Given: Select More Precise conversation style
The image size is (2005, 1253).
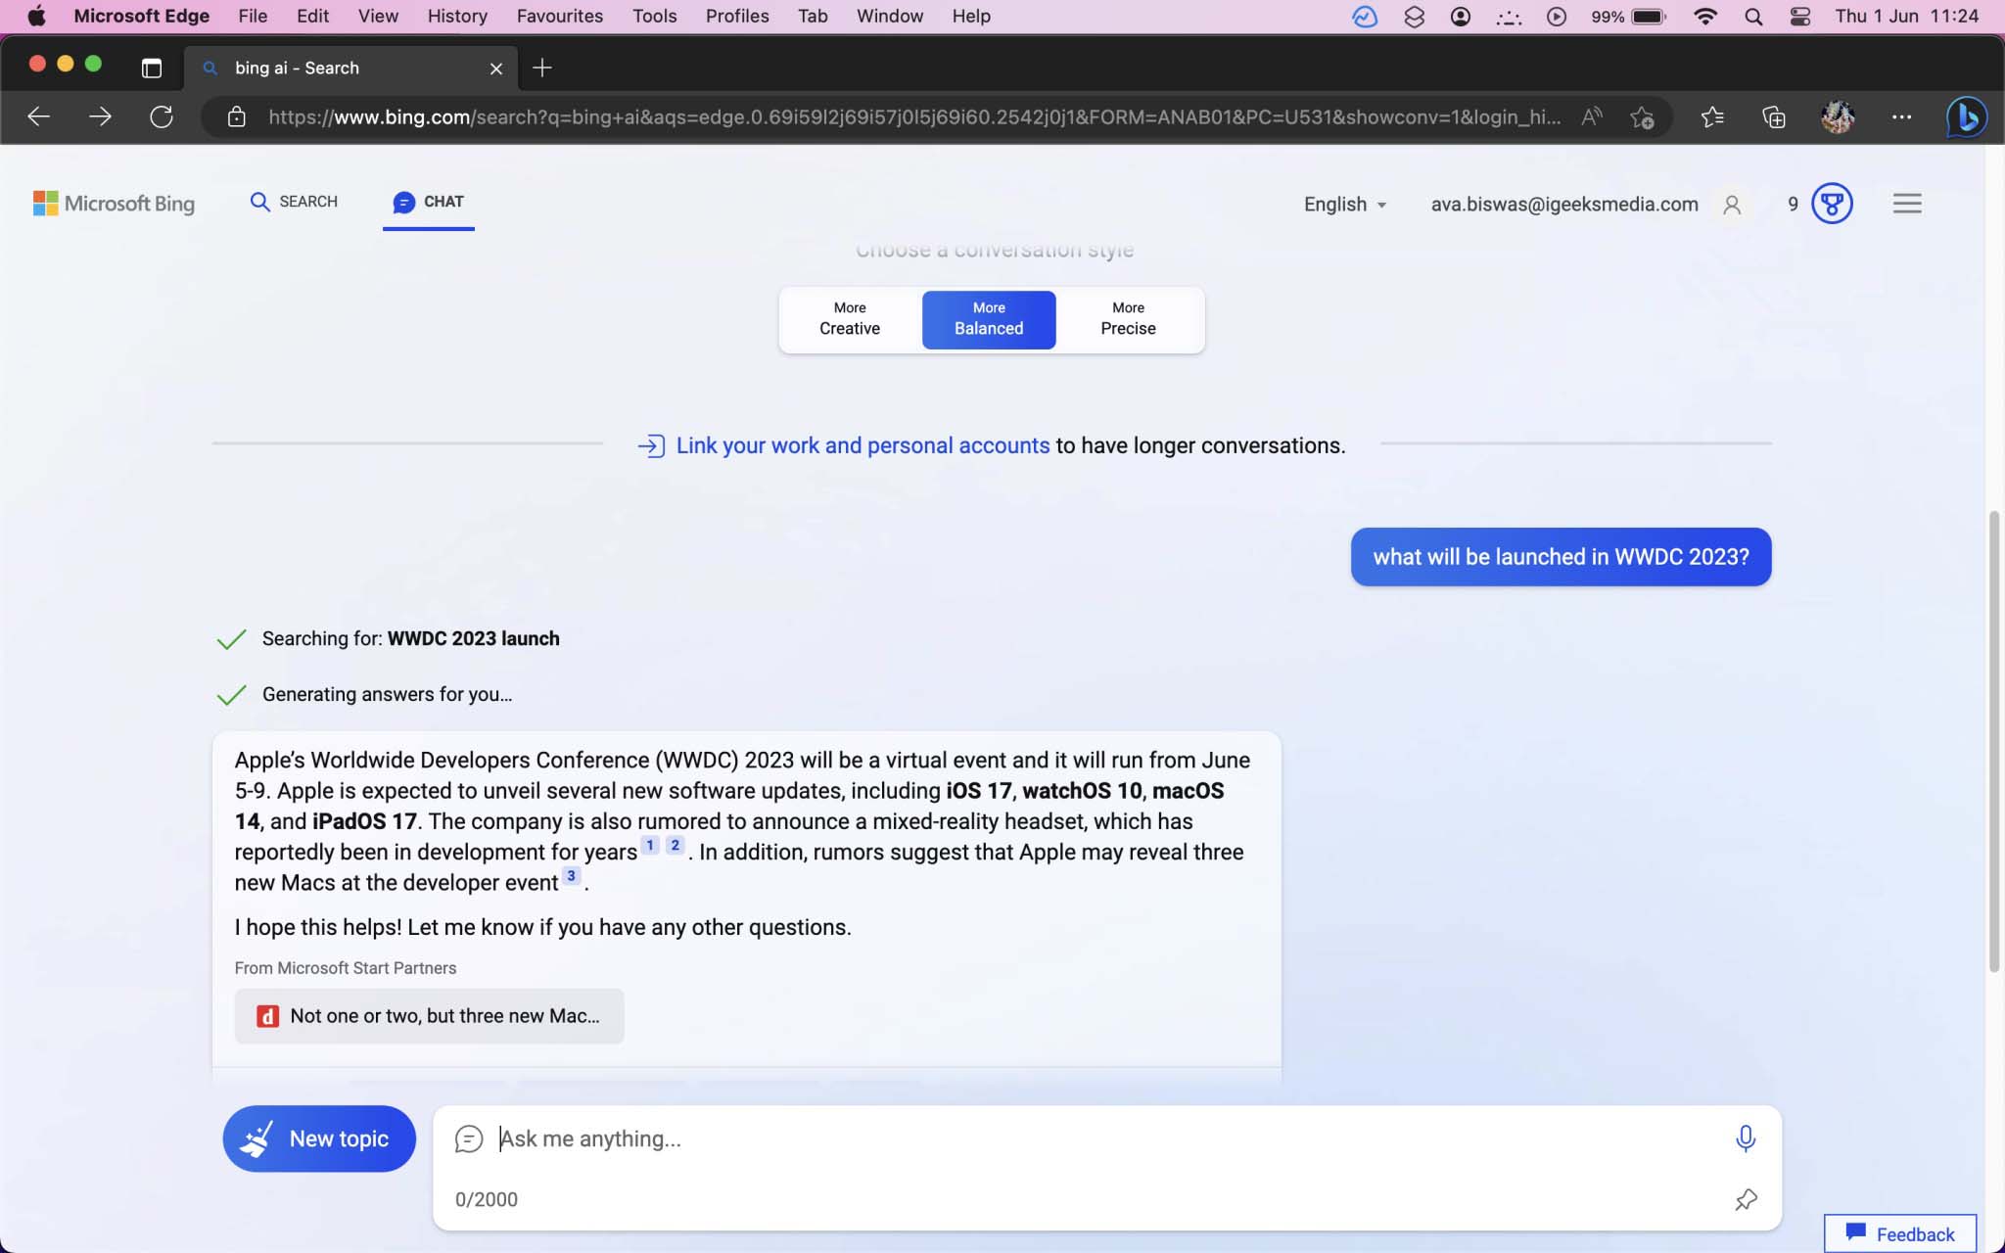Looking at the screenshot, I should point(1128,319).
